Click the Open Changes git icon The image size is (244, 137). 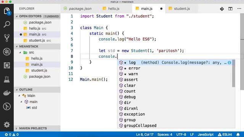[x=222, y=9]
